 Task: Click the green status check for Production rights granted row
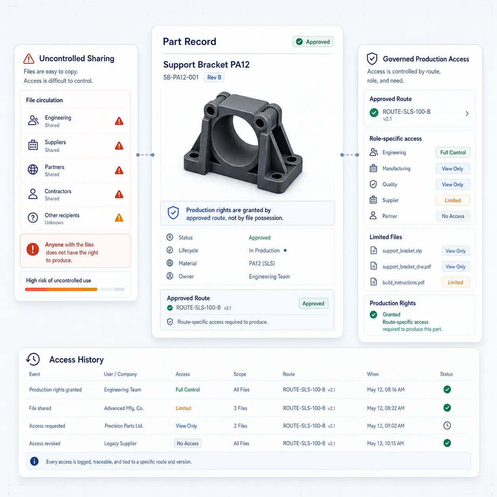[447, 390]
